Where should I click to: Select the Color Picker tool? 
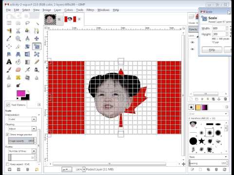click(x=9, y=38)
